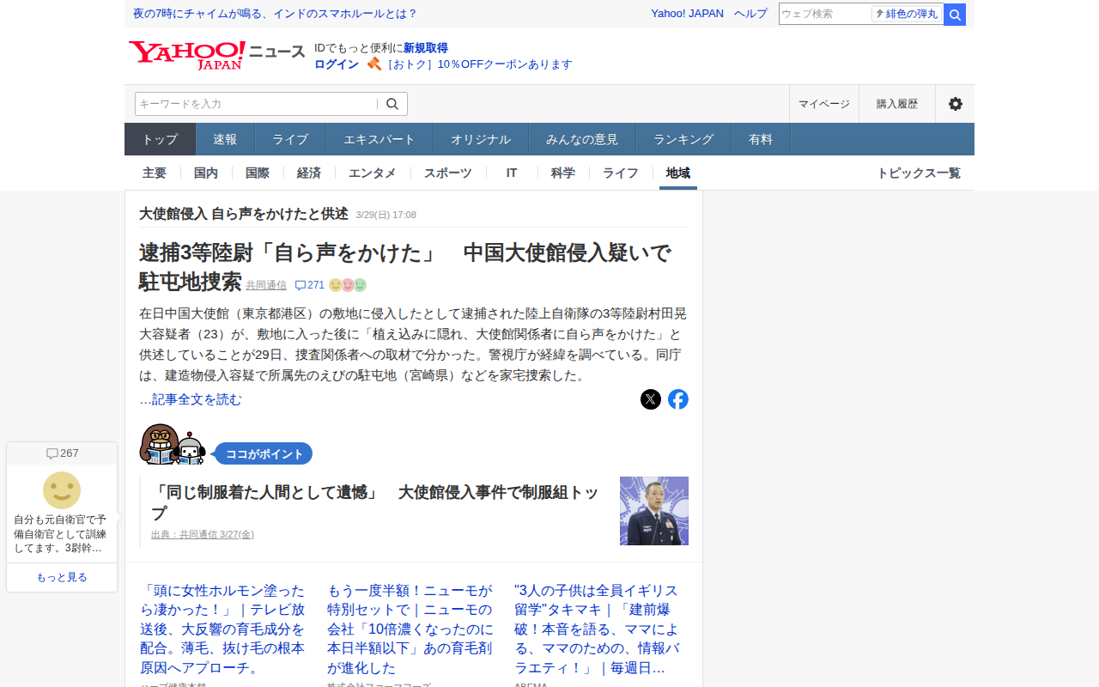Open the main article headline 逮捕3等陸尉
This screenshot has height=687, width=1099.
pos(404,266)
